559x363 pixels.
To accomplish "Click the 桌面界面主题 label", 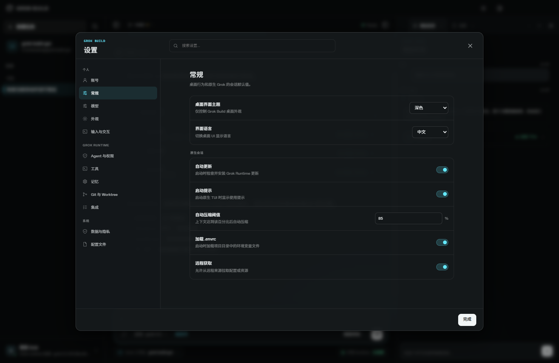I will point(208,104).
